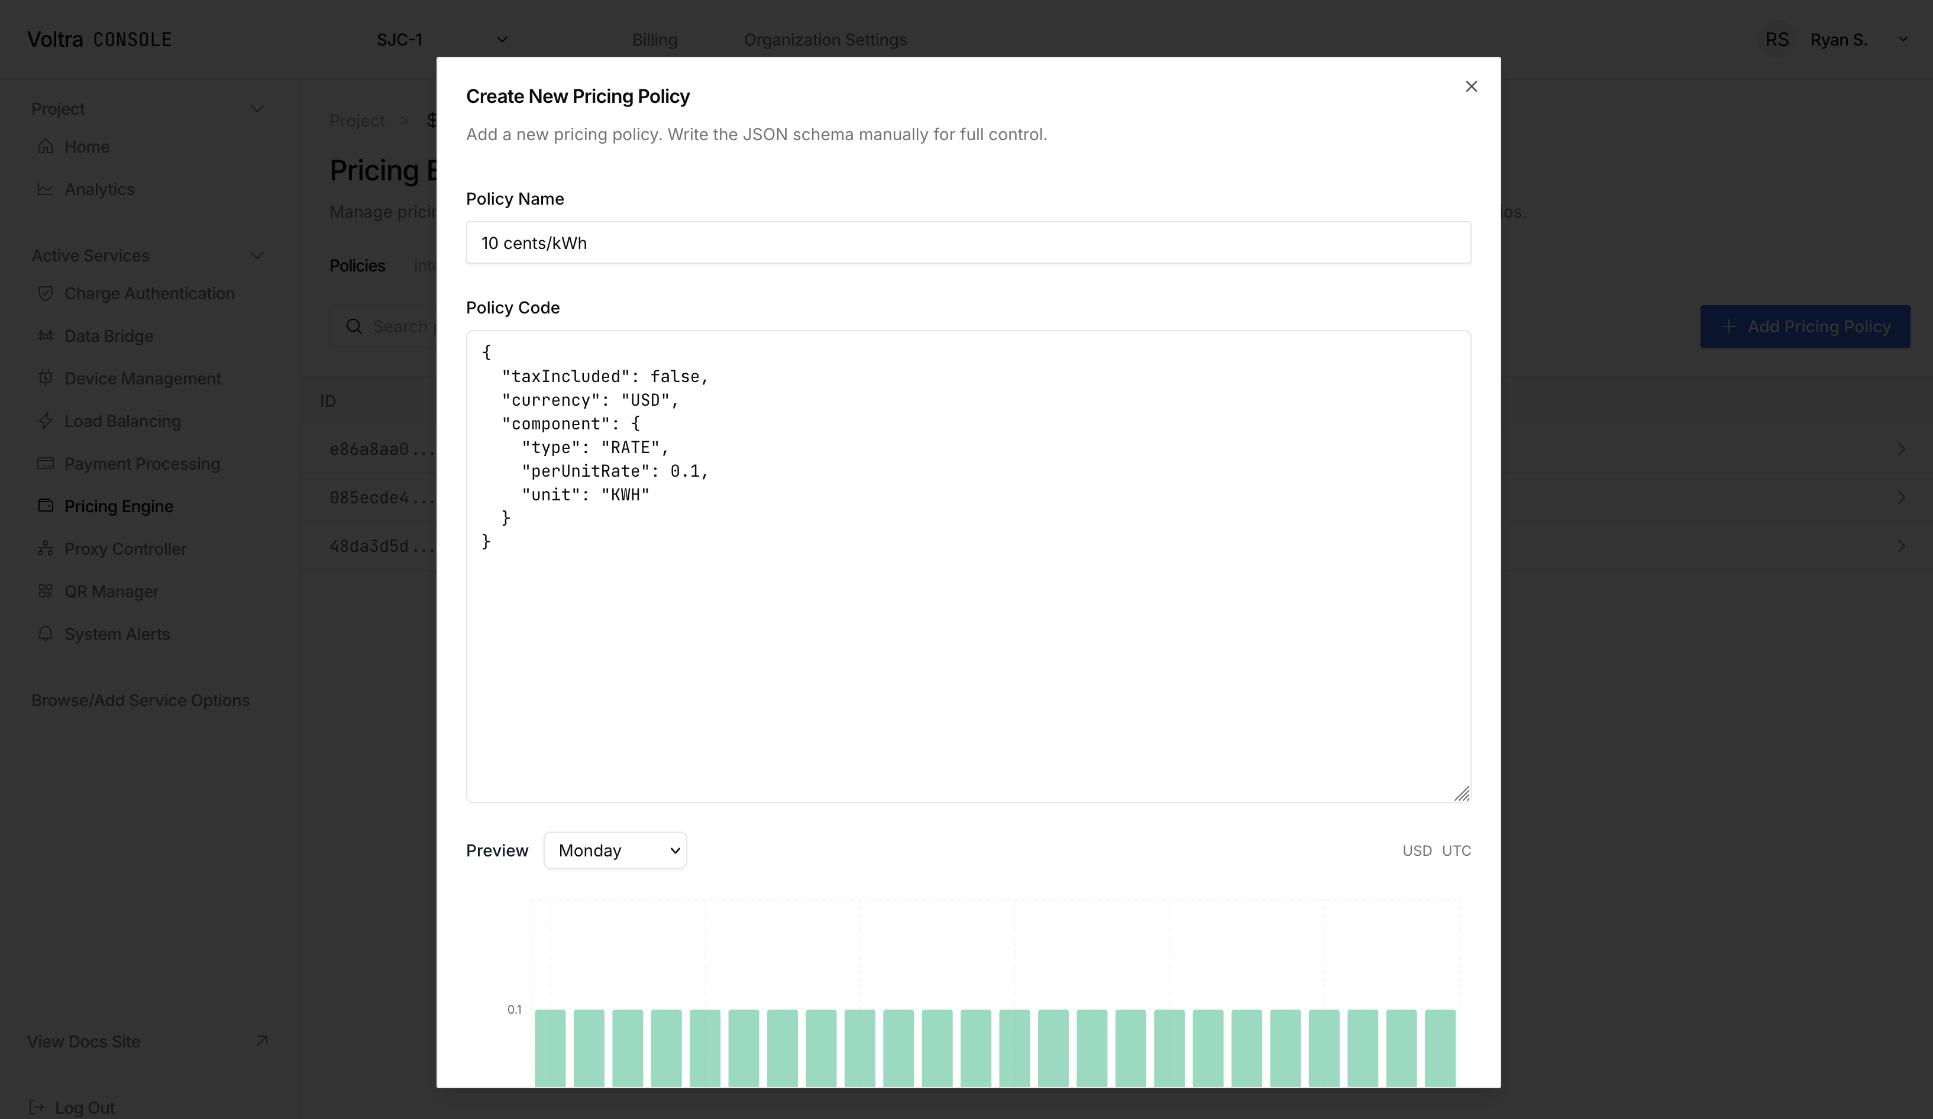Image resolution: width=1933 pixels, height=1119 pixels.
Task: Go to Device Management
Action: click(x=141, y=378)
